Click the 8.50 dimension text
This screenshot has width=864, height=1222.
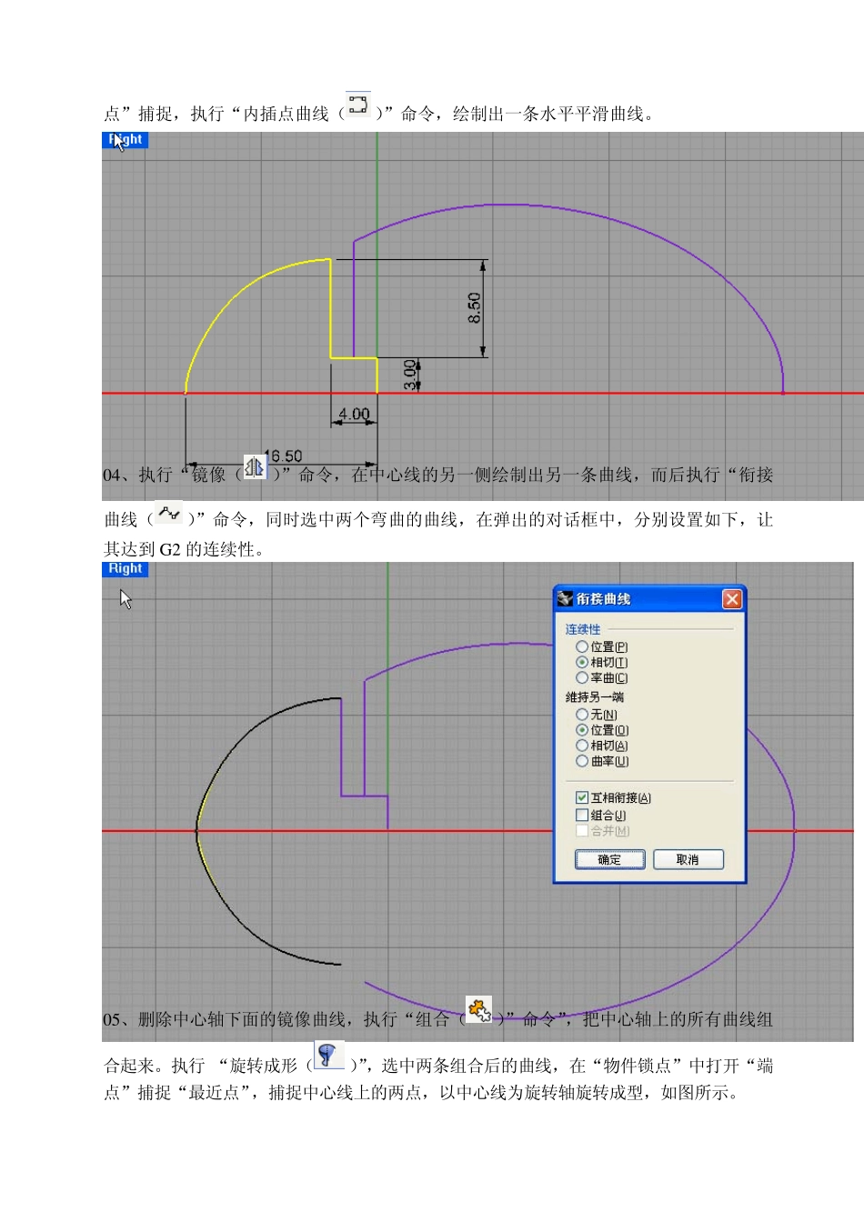click(474, 307)
